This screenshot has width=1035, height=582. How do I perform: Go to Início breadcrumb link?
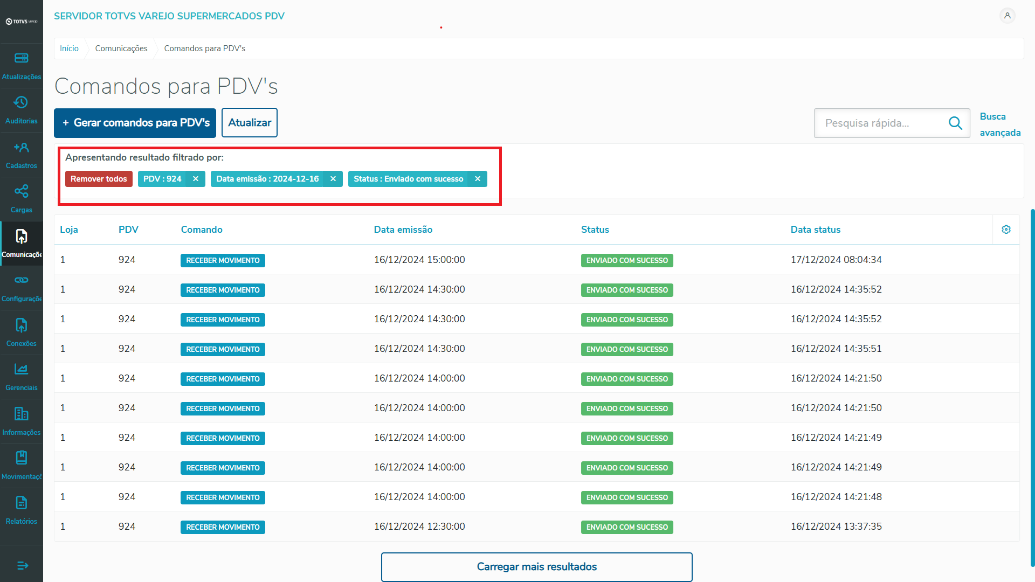point(69,48)
